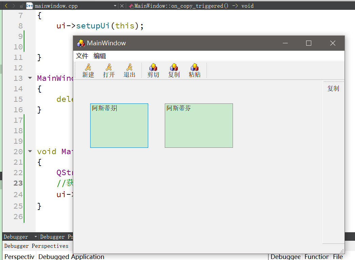Viewport: 355px width, 260px height.
Task: Click the 粘贴 (Paste) toolbar icon
Action: tap(195, 70)
